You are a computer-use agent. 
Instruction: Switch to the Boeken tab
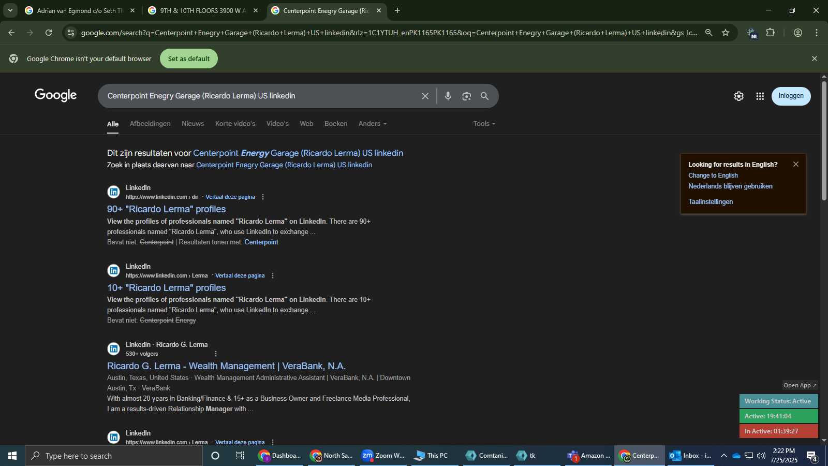pyautogui.click(x=336, y=124)
